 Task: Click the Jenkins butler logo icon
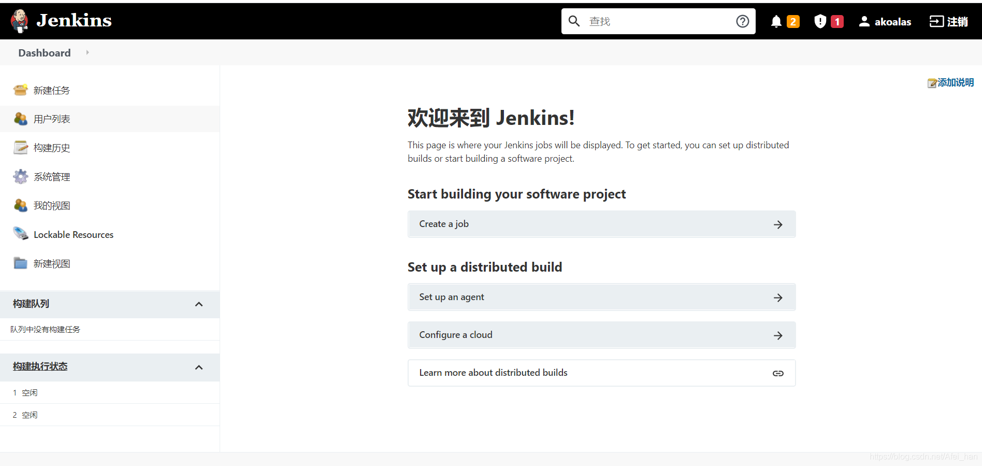(20, 21)
